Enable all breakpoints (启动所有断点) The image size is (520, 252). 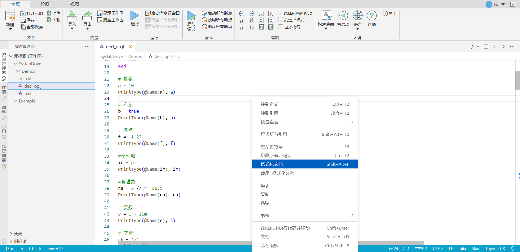217,13
